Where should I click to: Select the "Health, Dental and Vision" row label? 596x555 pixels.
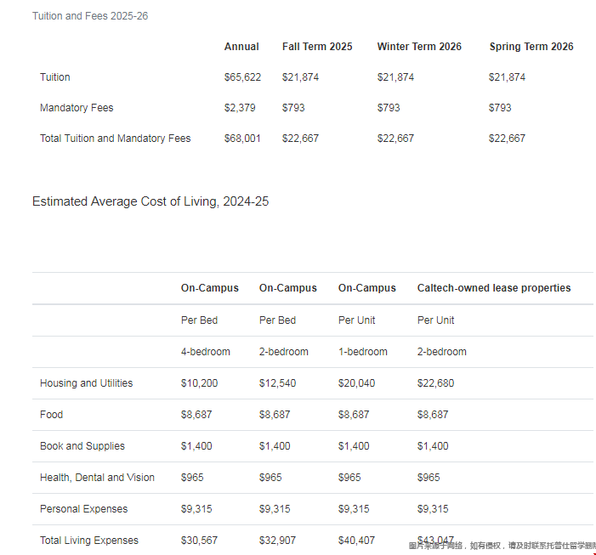click(98, 478)
